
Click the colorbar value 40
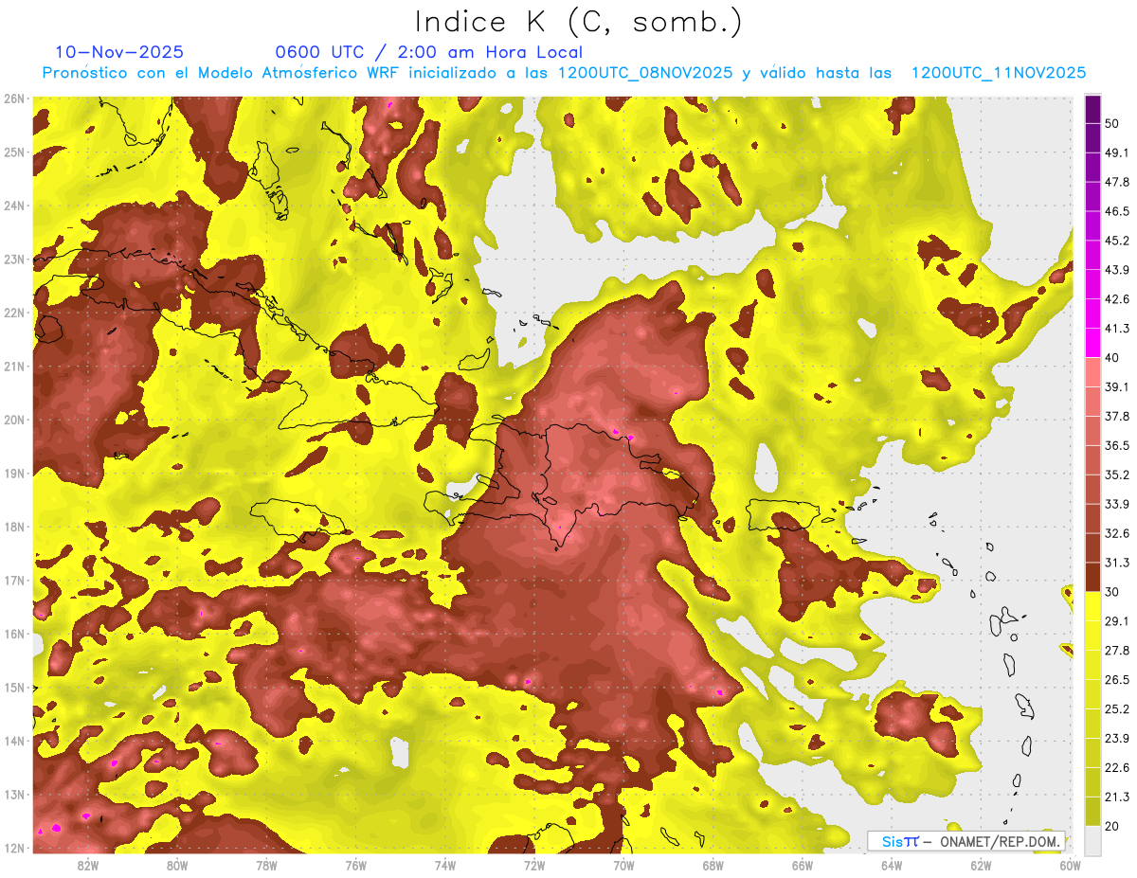coord(1111,357)
